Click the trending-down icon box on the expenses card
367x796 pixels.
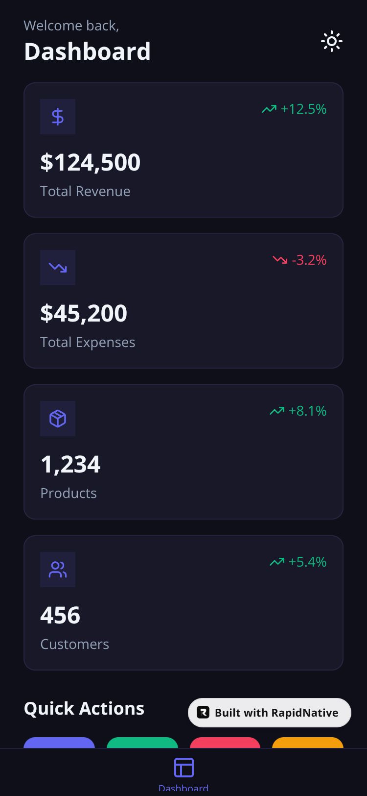point(58,268)
